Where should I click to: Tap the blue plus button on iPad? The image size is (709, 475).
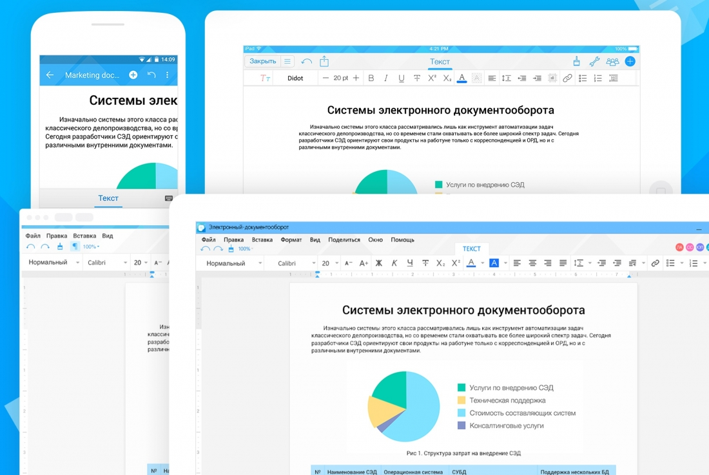pos(630,61)
